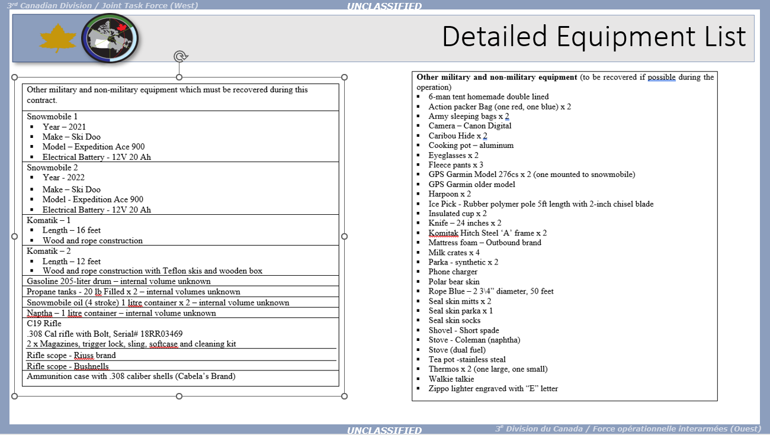Screen dimensions: 770x435
Task: Click the 'Detailed Equipment List' title text
Action: [x=593, y=37]
